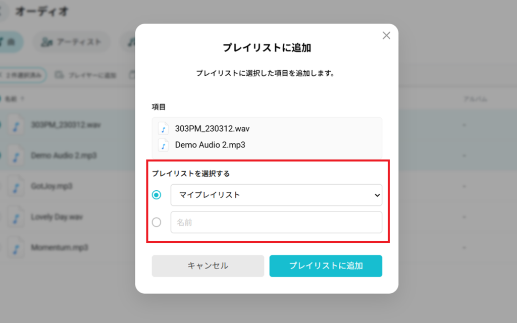Open the マイプレイリスト dropdown
The height and width of the screenshot is (323, 517).
276,195
